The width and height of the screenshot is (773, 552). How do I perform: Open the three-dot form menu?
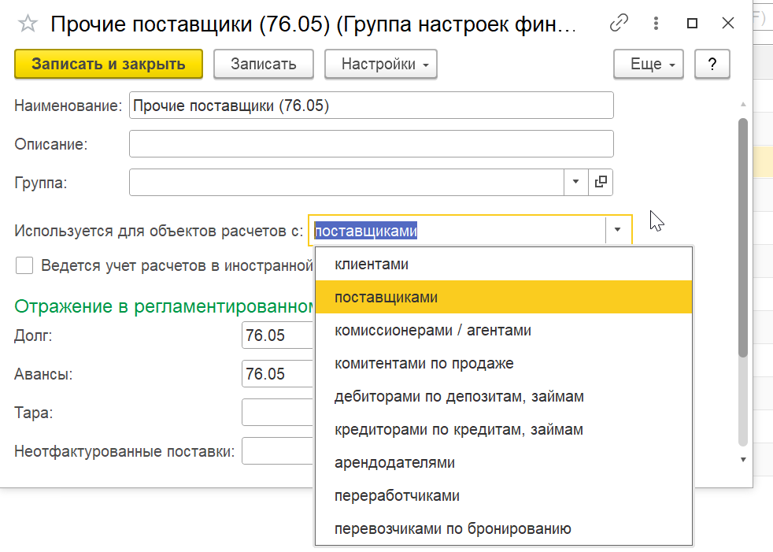click(656, 23)
